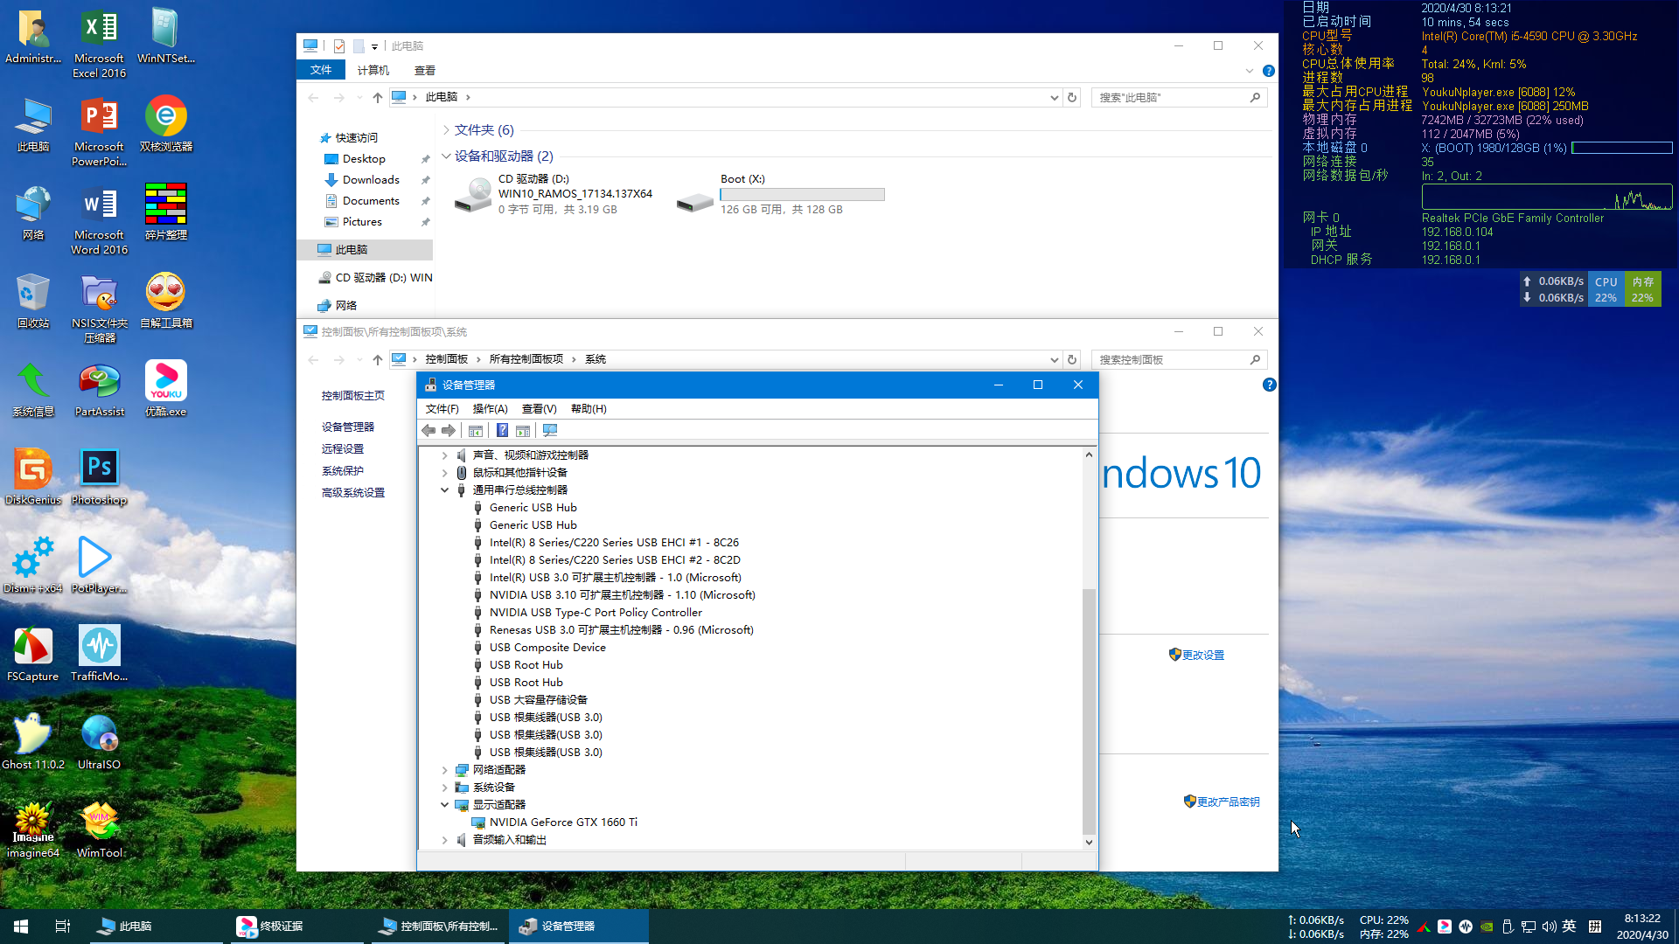Select CD 驱动器 (D:) drive item
Viewport: 1679px width, 944px height.
[x=554, y=194]
